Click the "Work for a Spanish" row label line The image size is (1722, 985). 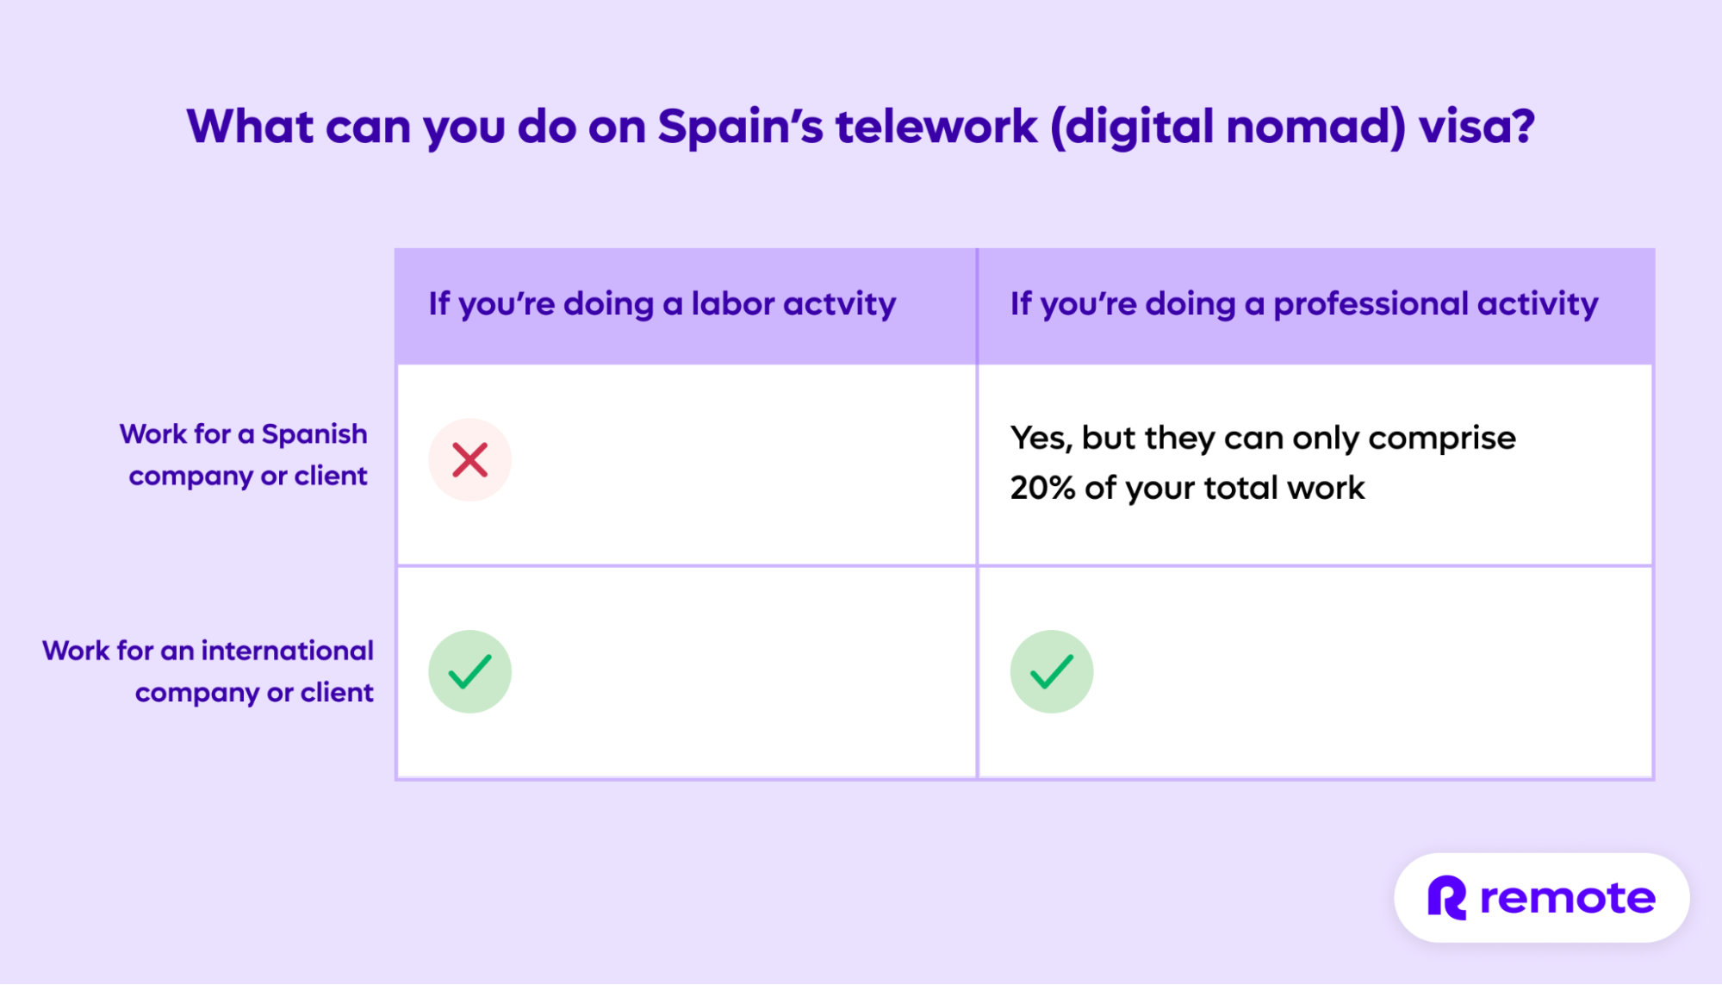pyautogui.click(x=244, y=433)
